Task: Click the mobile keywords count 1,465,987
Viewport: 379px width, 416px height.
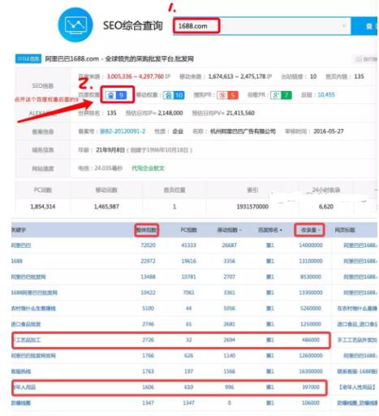Action: pos(106,206)
